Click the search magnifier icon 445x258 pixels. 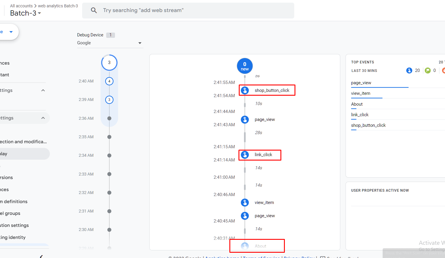(x=94, y=11)
